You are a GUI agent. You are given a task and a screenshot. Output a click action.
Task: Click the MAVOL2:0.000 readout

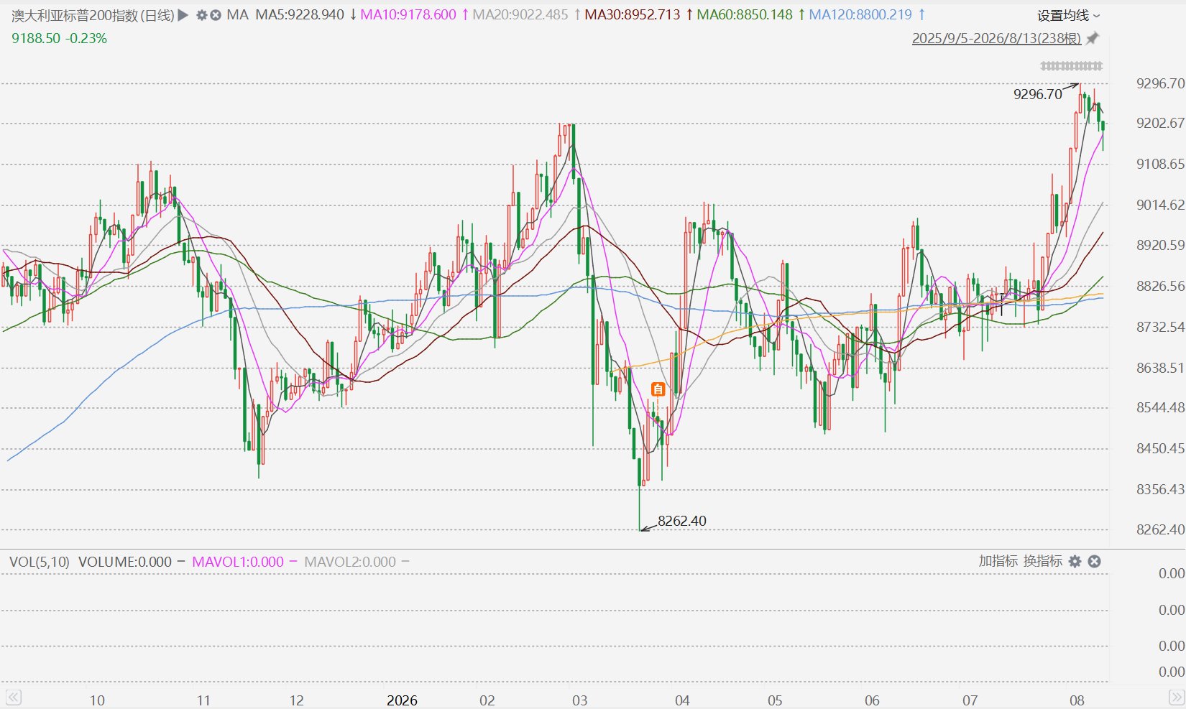[350, 562]
